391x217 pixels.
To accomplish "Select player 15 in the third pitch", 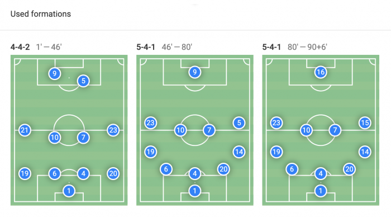I will 365,122.
